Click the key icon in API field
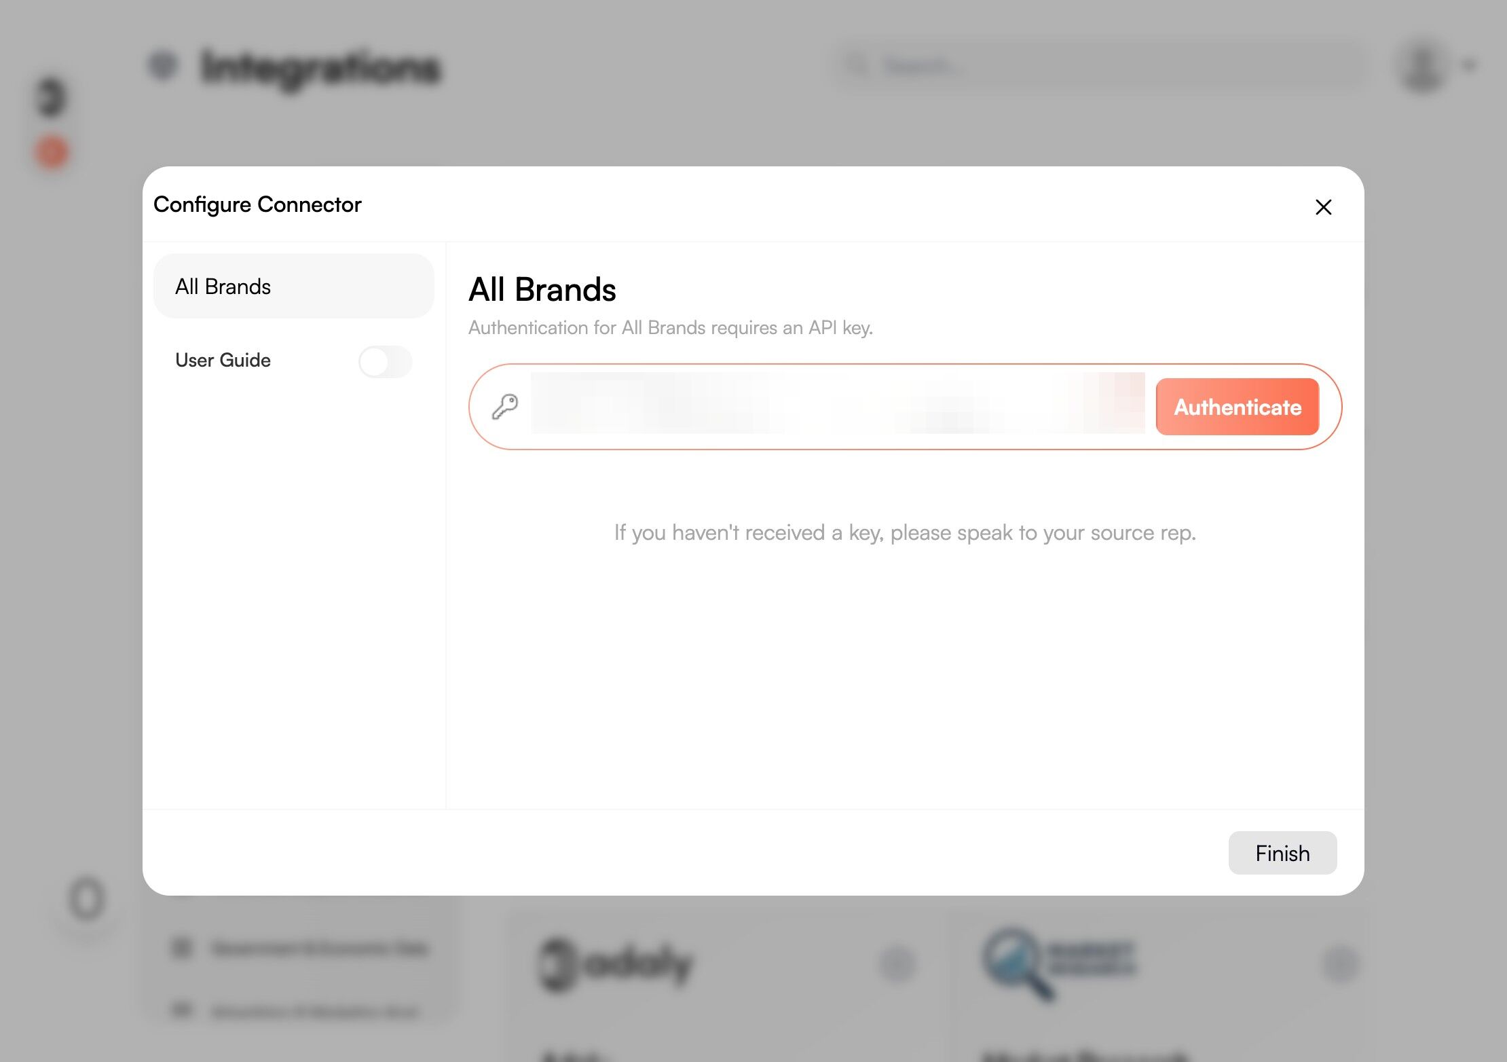 (505, 407)
